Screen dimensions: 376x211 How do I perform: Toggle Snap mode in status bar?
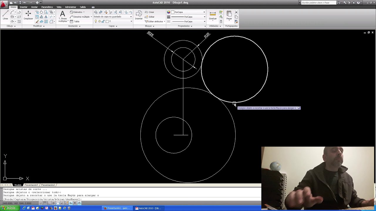tap(41, 203)
